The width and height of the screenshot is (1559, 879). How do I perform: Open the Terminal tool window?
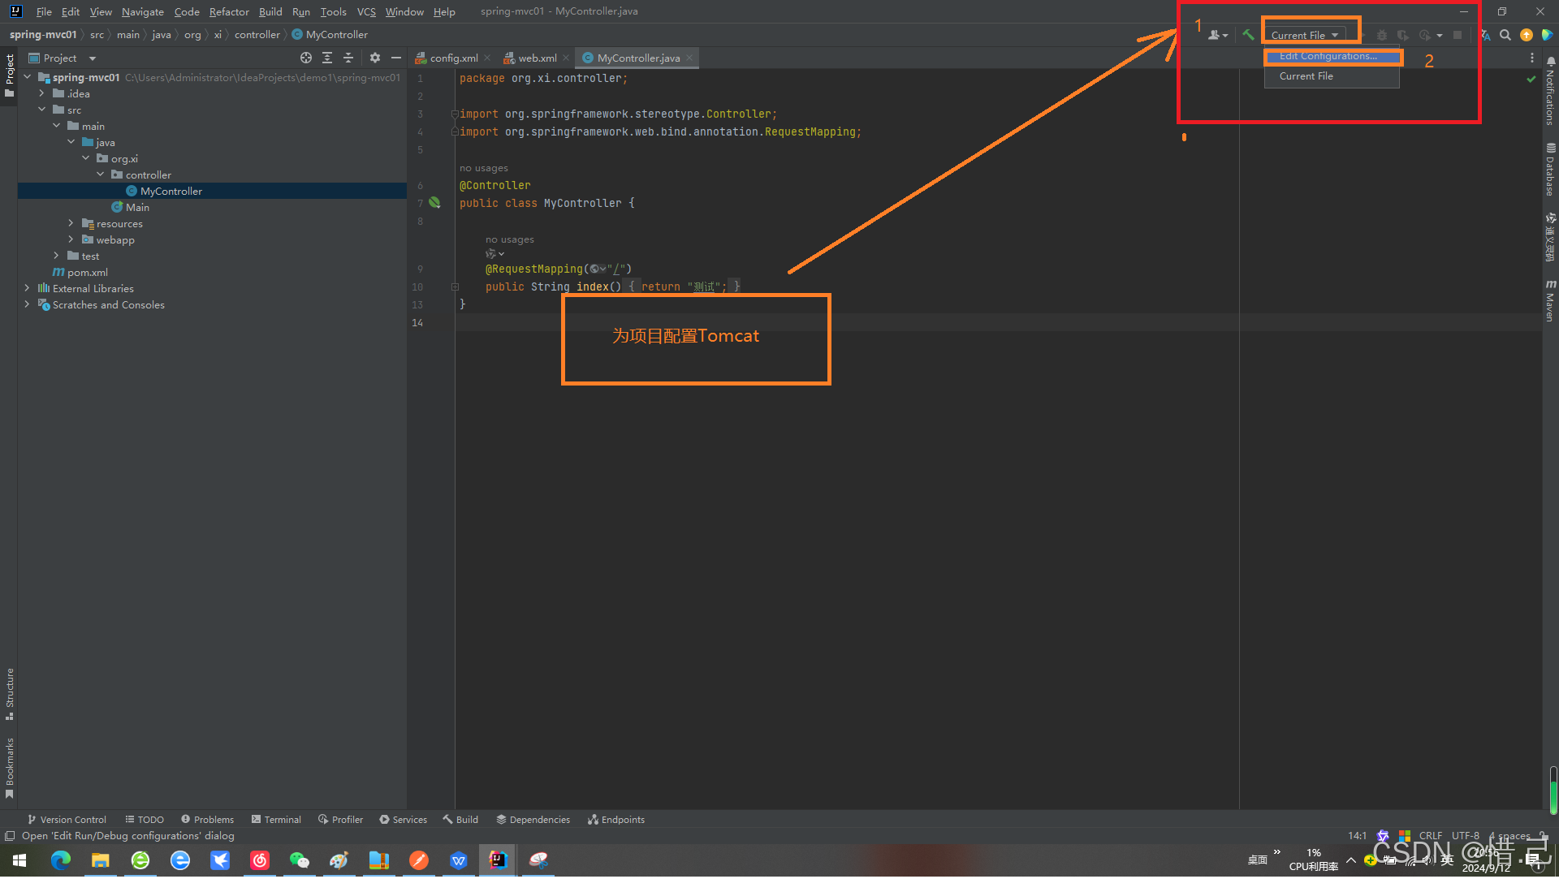[x=276, y=820]
